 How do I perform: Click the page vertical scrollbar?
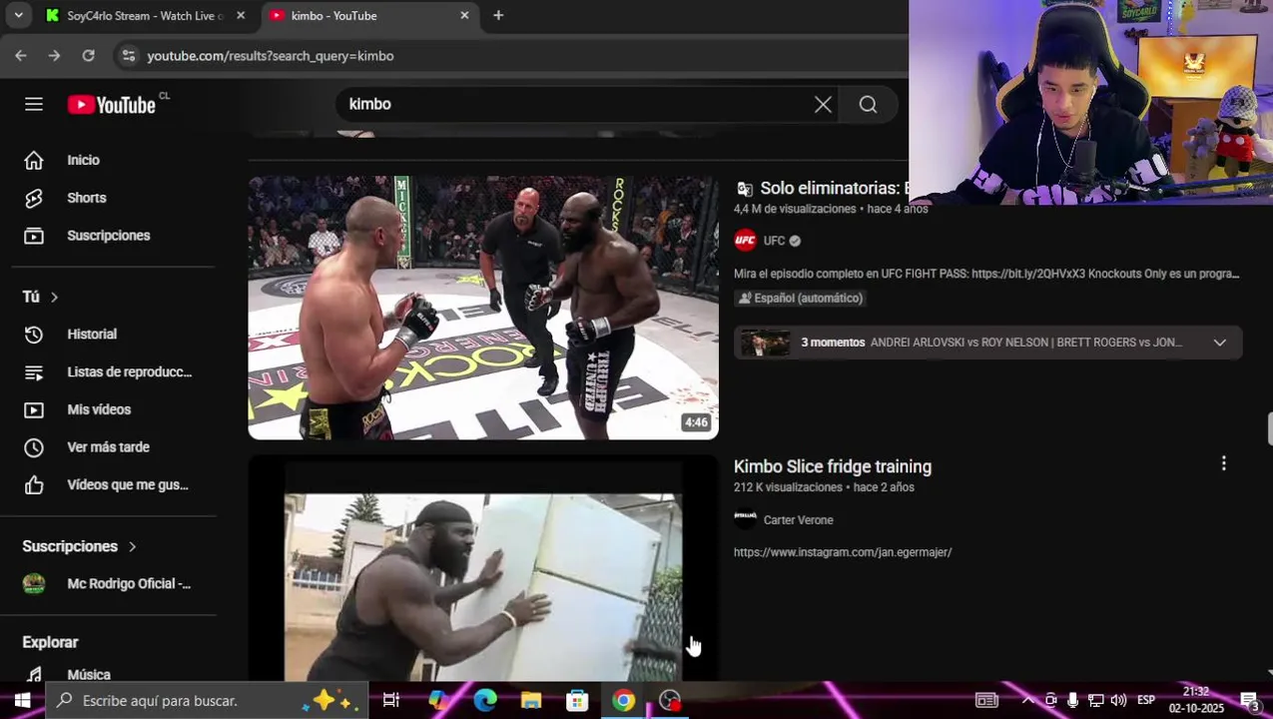[x=1269, y=429]
